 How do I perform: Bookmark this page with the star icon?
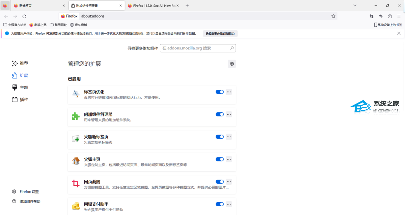click(x=333, y=16)
